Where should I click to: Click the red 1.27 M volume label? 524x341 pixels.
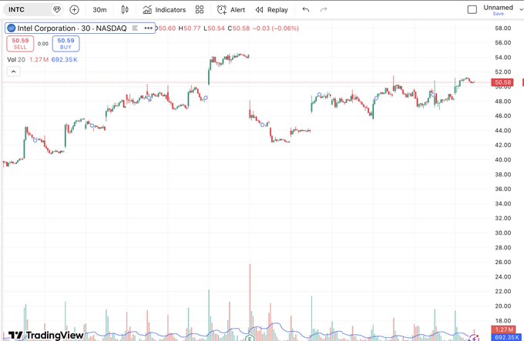pos(504,329)
